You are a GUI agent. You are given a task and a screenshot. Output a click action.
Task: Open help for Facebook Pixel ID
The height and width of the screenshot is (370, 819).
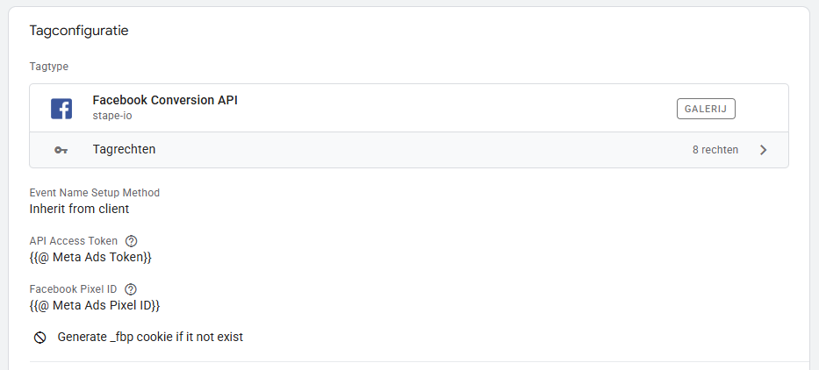click(x=131, y=288)
